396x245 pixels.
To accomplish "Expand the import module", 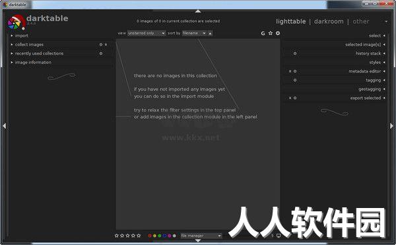I will click(22, 36).
